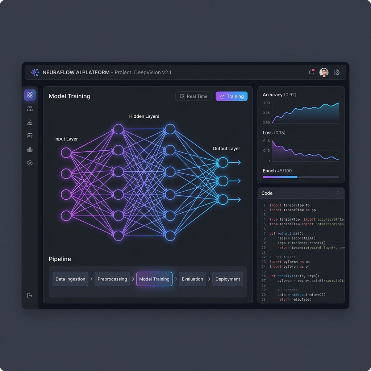The image size is (371, 371).
Task: Open the bar chart analytics sidebar icon
Action: click(x=30, y=149)
